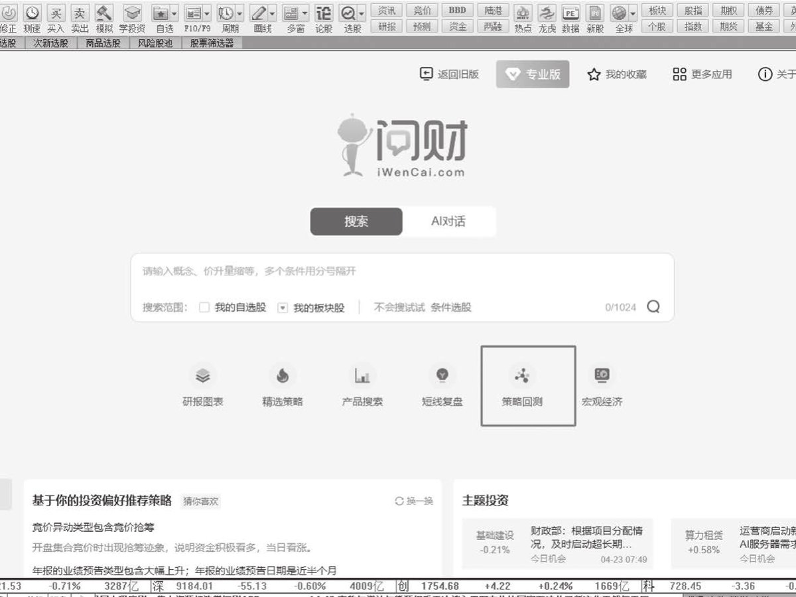Screen dimensions: 796x597
Task: Expand the 我的板块股 dropdown box
Action: coord(283,307)
